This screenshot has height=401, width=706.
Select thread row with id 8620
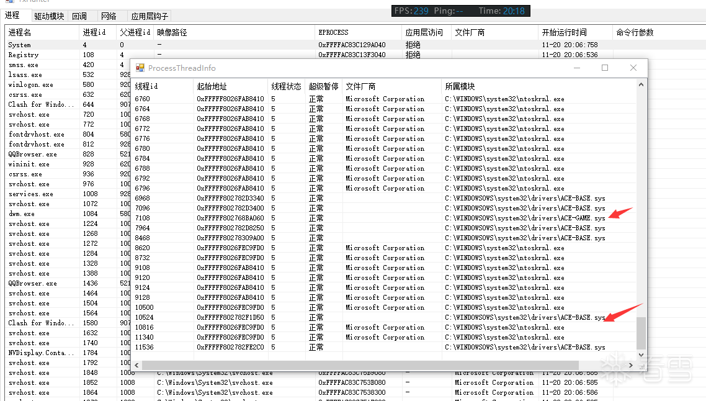pos(383,248)
